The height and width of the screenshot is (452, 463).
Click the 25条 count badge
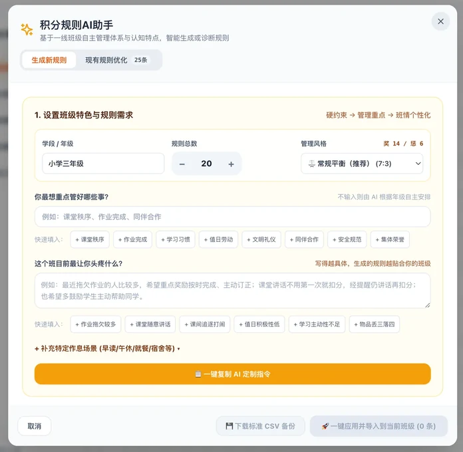point(140,60)
